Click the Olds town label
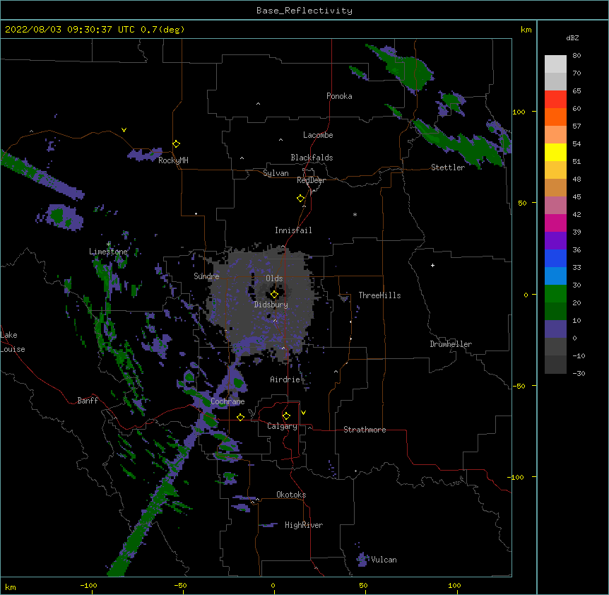This screenshot has width=609, height=595. click(274, 278)
